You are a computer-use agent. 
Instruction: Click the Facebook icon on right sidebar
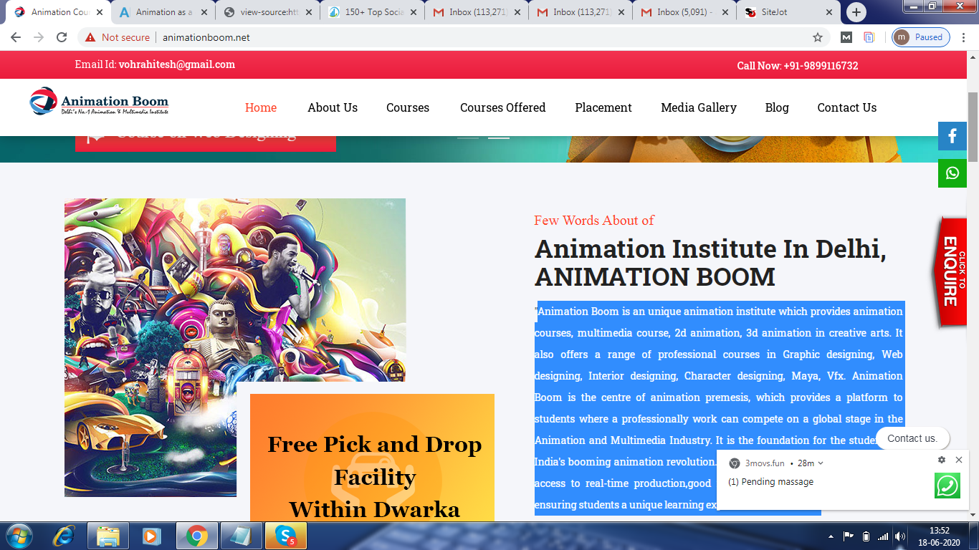[952, 136]
